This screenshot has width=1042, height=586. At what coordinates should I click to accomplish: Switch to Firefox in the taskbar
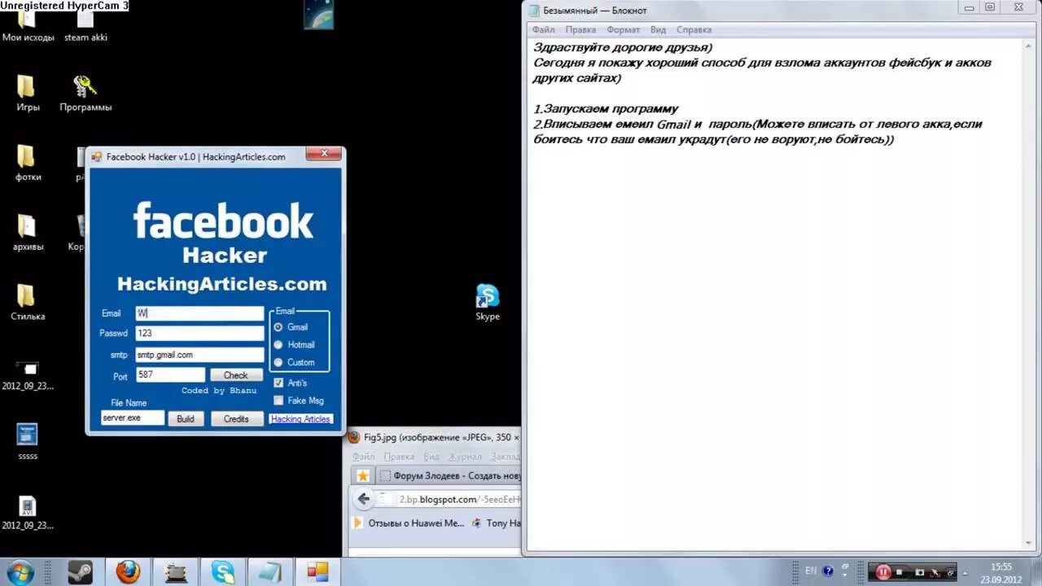(128, 572)
